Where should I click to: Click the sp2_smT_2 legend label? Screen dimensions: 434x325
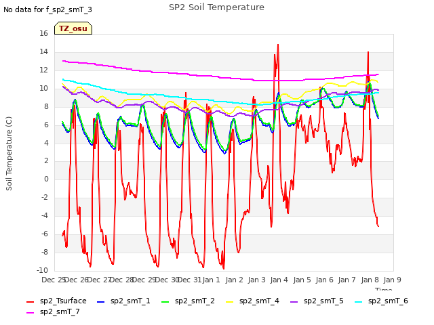point(195,301)
